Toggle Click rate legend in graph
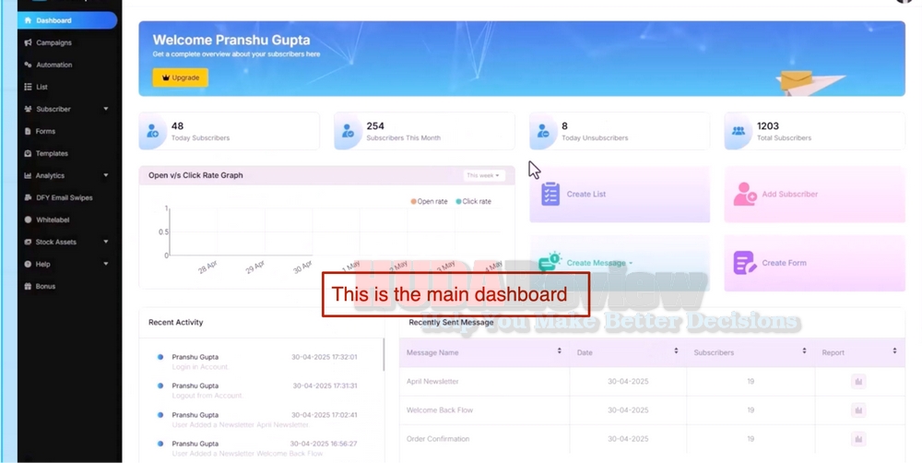 pyautogui.click(x=474, y=201)
